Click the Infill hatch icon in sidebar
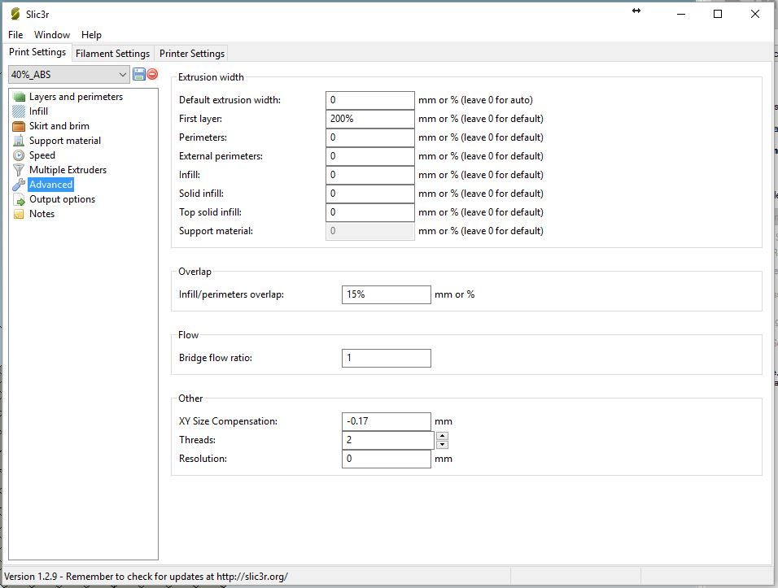This screenshot has width=778, height=588. (x=19, y=111)
